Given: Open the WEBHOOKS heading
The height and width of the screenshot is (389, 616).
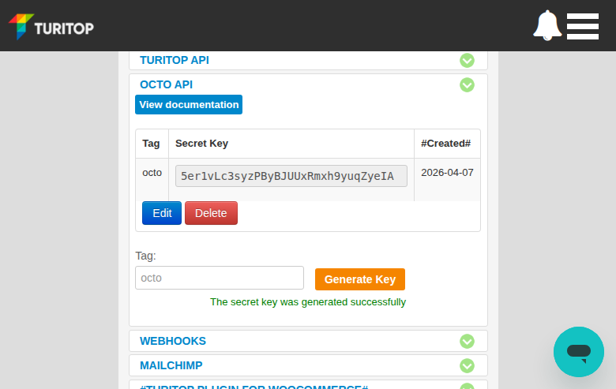Looking at the screenshot, I should coord(173,341).
